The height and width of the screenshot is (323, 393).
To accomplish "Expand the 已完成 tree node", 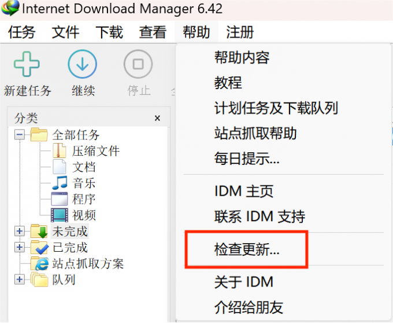I will point(20,248).
